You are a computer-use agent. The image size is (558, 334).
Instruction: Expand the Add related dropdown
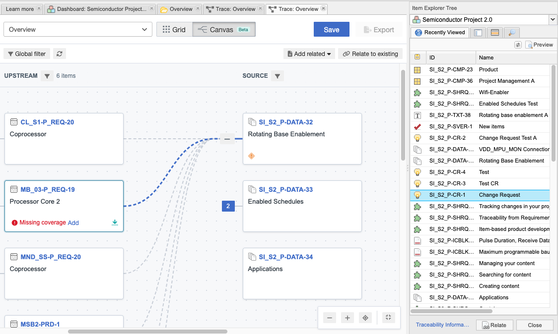[309, 54]
